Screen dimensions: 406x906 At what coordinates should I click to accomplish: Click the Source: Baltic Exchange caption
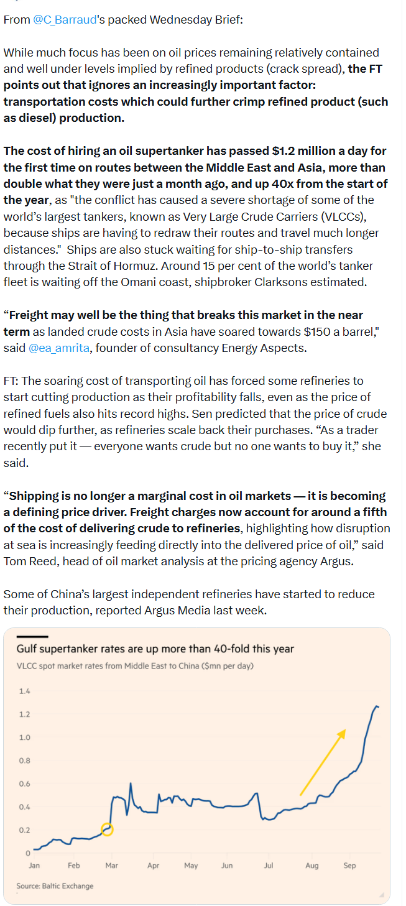tap(55, 885)
